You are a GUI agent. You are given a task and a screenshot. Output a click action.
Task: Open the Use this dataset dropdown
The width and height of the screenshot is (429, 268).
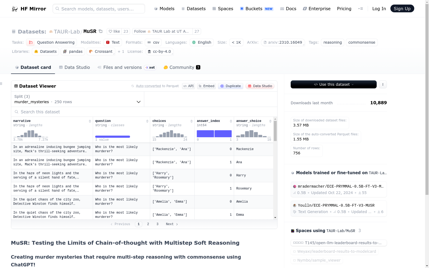[x=334, y=84]
